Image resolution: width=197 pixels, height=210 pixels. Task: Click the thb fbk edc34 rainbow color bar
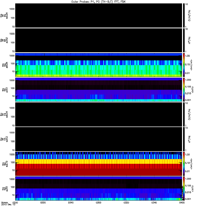click(184, 65)
